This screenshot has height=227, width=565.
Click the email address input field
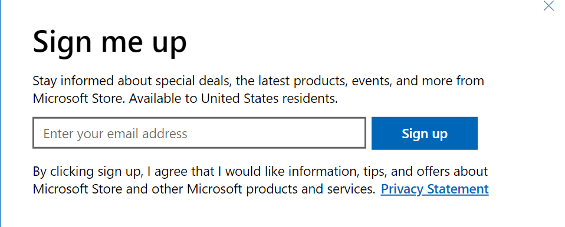(x=199, y=133)
